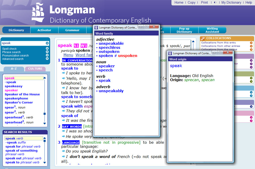Click 'unspeakable' in Word family window
255x169 pixels.
[x=111, y=44]
